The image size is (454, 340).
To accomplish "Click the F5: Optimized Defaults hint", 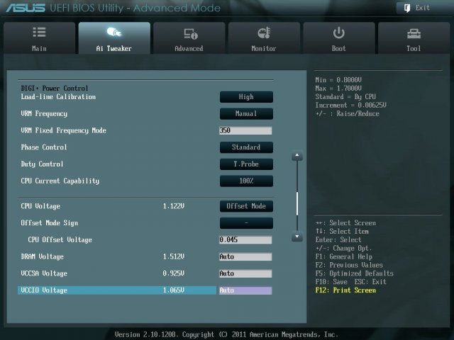I will point(355,273).
